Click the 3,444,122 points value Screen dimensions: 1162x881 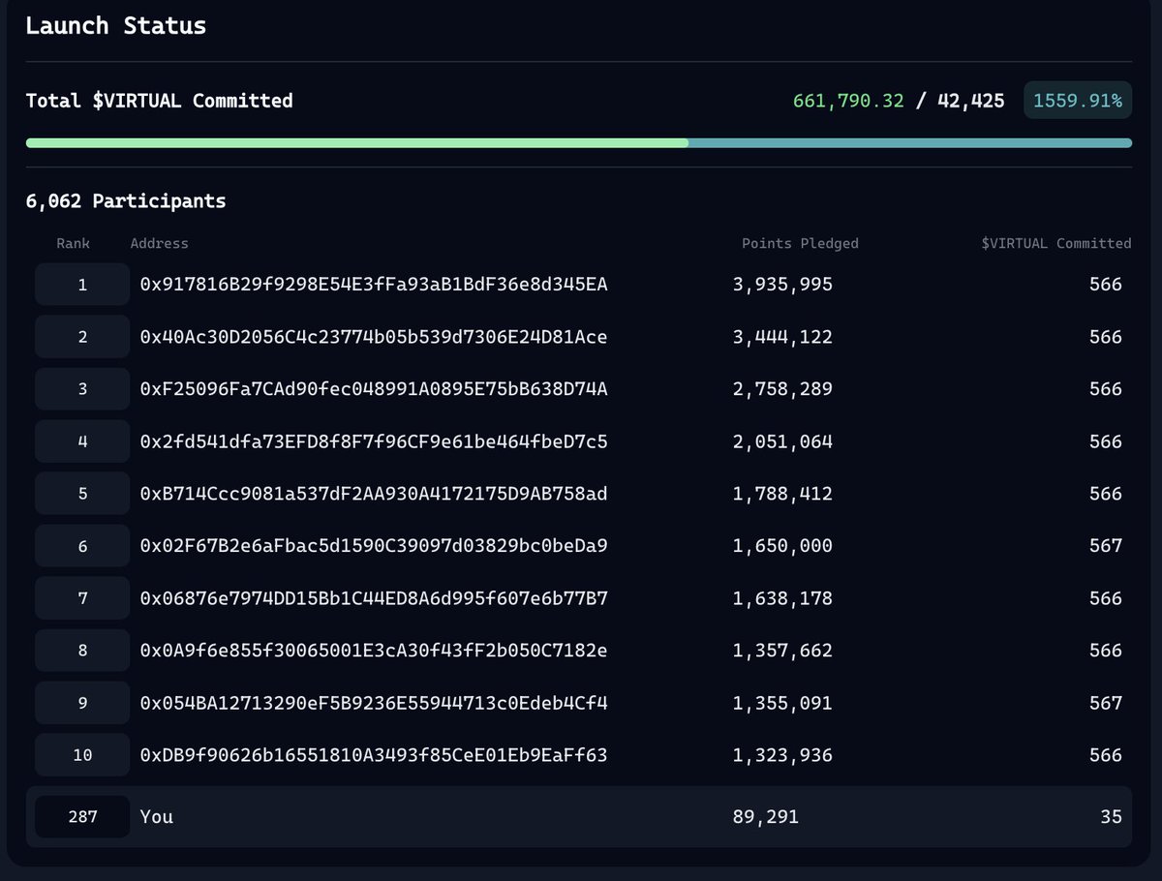click(782, 337)
